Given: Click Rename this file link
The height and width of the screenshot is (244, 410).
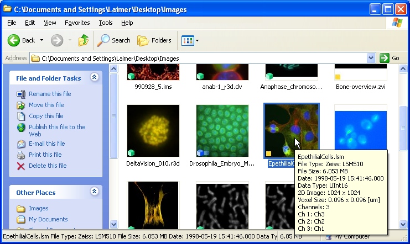Looking at the screenshot, I should tap(50, 94).
